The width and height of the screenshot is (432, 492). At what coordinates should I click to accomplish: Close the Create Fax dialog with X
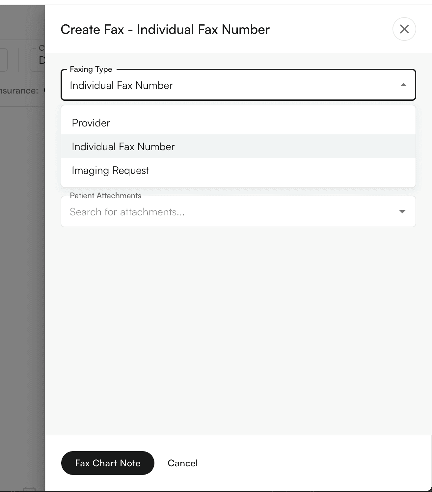coord(404,29)
